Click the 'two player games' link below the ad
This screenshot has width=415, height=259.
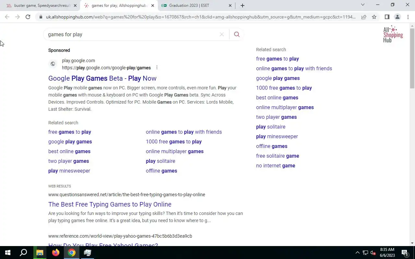(68, 161)
